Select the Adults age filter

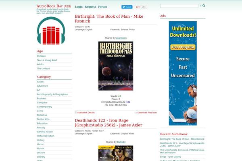[40, 64]
